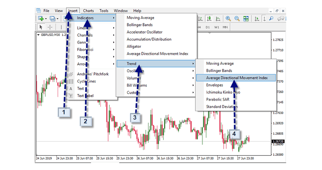322x170 pixels.
Task: Switch to line chart icon
Action: click(x=218, y=19)
